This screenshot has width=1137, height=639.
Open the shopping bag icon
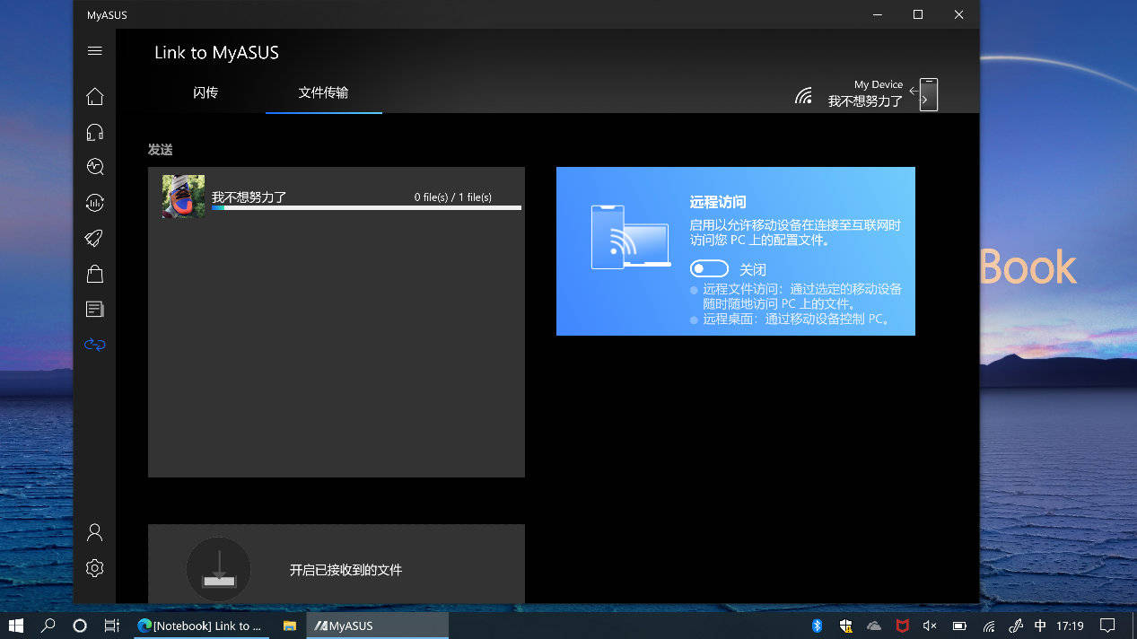coord(94,274)
